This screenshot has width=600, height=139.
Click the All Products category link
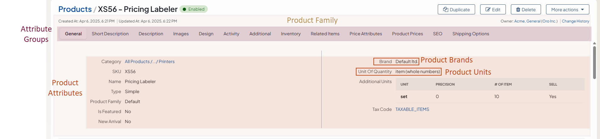point(137,62)
